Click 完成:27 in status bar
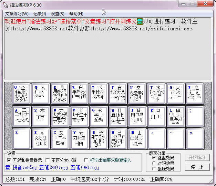Image resolution: width=216 pixels, height=186 pixels. click(38, 179)
